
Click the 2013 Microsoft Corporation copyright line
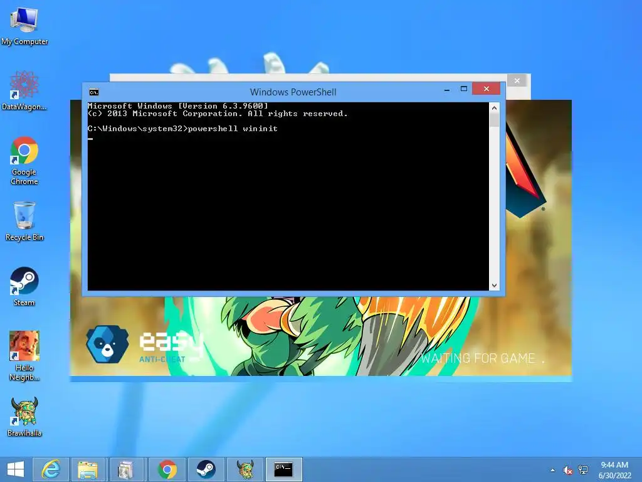(218, 114)
